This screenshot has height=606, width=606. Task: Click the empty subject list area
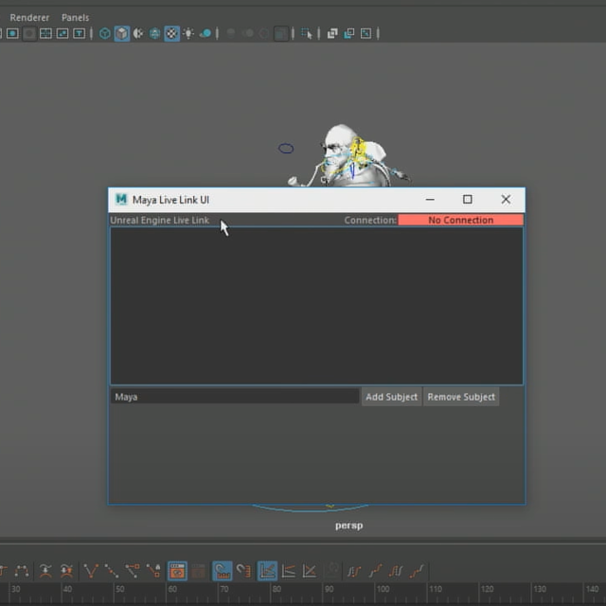pyautogui.click(x=316, y=305)
